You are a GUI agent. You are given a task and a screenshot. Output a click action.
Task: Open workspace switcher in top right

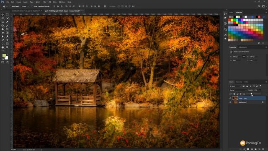pyautogui.click(x=263, y=6)
